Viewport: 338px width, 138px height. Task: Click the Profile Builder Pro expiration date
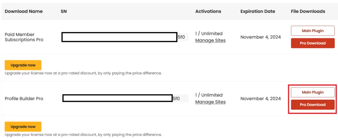coord(261,98)
